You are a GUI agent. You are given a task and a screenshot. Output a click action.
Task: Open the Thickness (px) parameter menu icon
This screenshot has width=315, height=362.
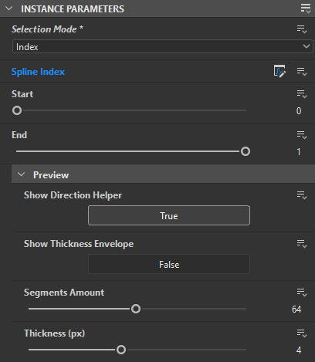302,333
